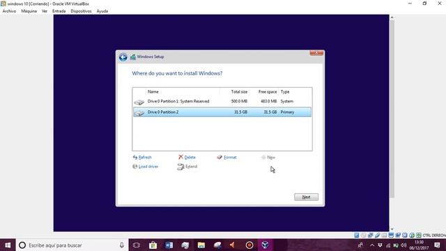Click the VirtualBox vertical scrollbar thumb
446x251 pixels.
392,109
